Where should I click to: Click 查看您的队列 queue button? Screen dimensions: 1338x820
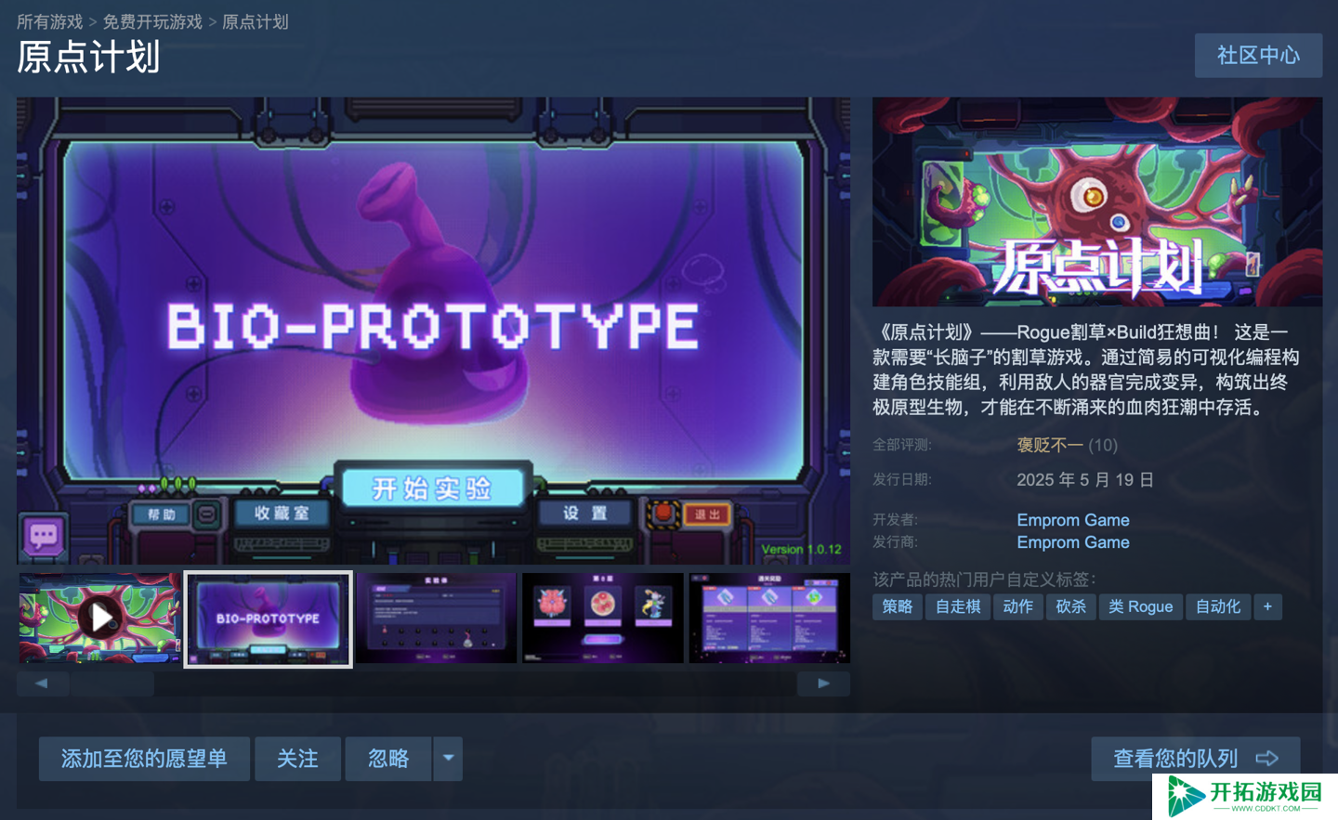[x=1195, y=759]
